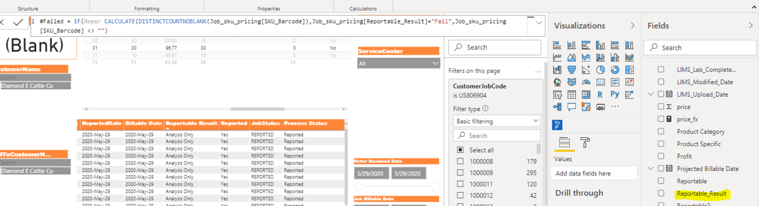Open more visuals via the ellipsis

pos(615,107)
